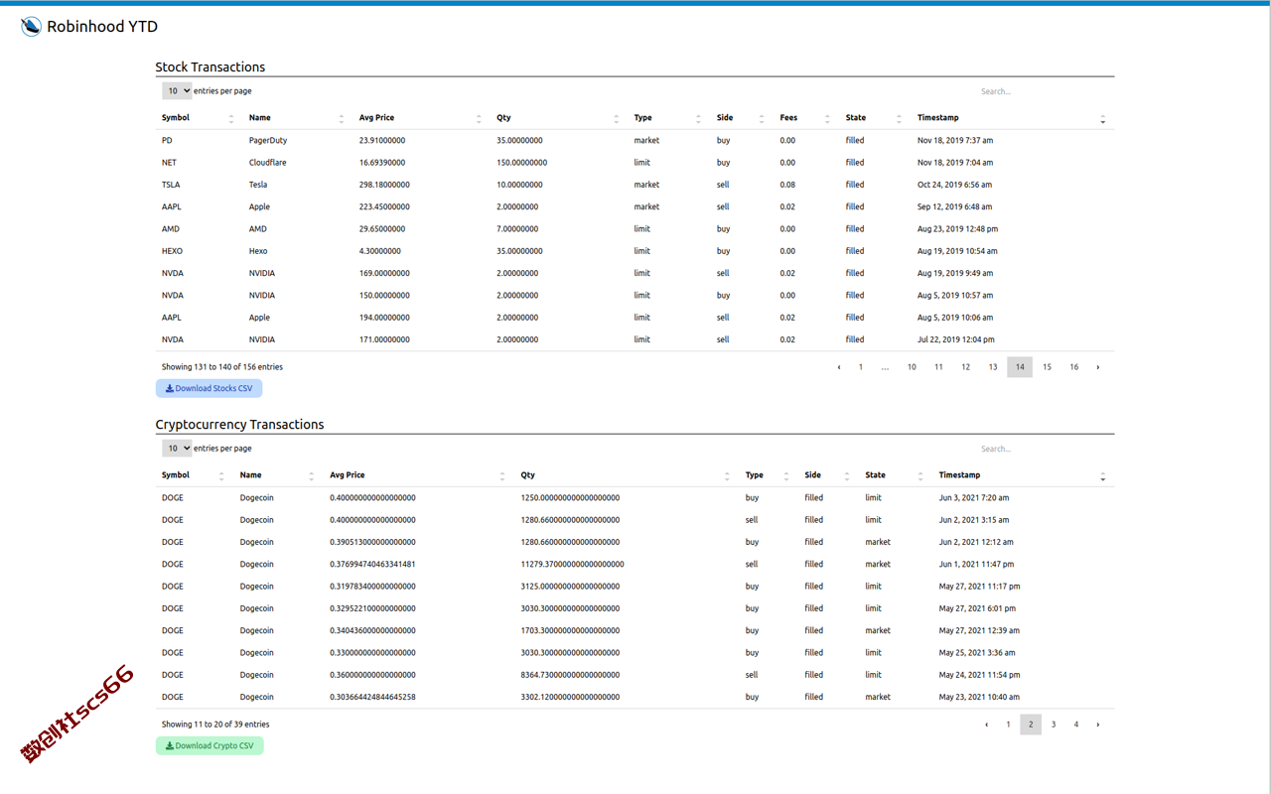Click the Robinhood YTD title
Screen dimensions: 1271x794
pyautogui.click(x=102, y=27)
